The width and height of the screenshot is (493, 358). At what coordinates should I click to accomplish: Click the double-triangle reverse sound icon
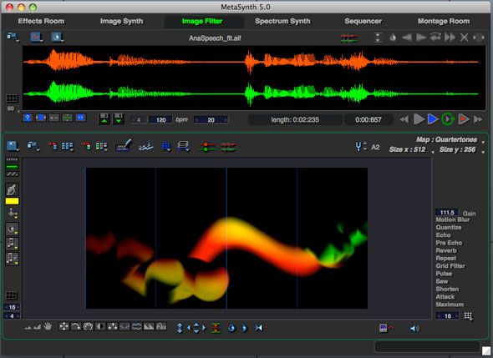click(450, 38)
